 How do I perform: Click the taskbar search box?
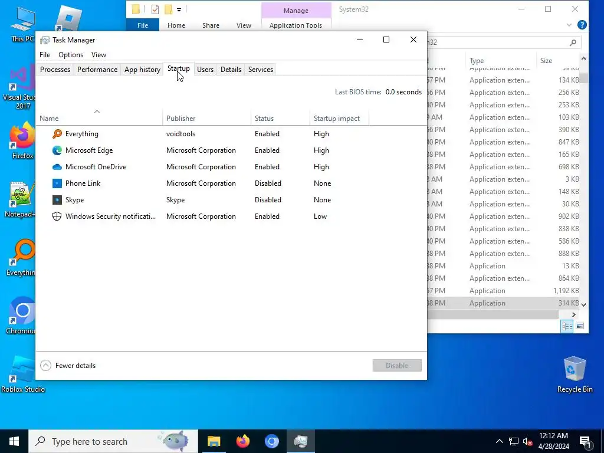pos(113,441)
